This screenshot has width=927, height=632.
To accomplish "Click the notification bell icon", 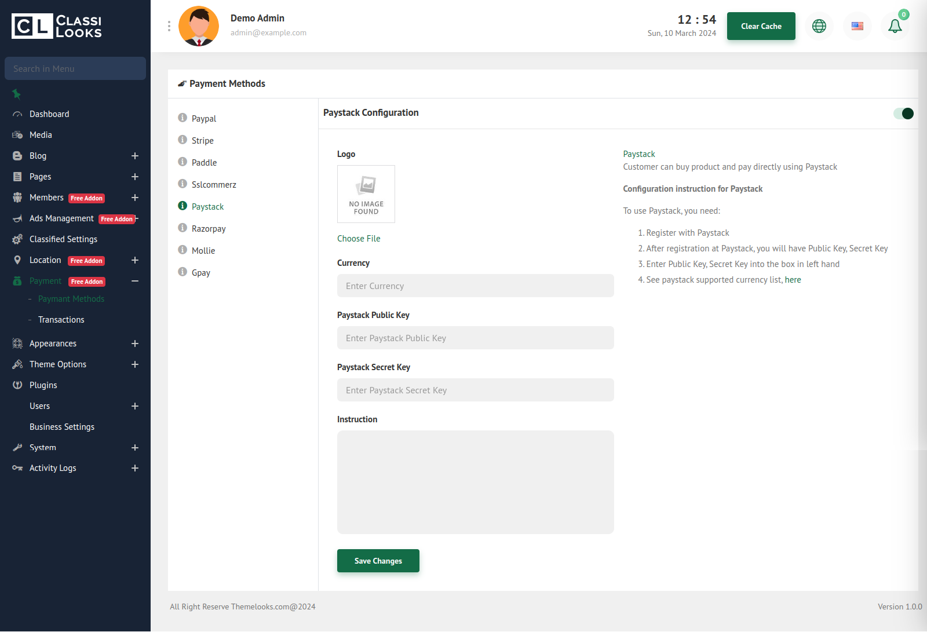I will click(895, 26).
